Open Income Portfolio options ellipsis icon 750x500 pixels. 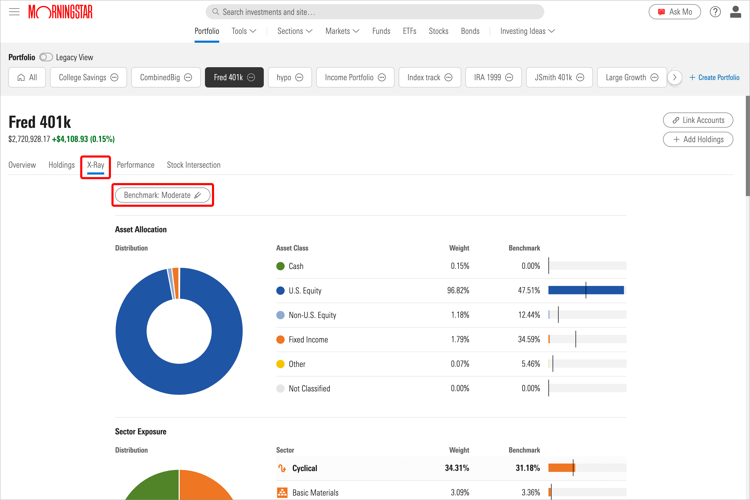coord(382,78)
